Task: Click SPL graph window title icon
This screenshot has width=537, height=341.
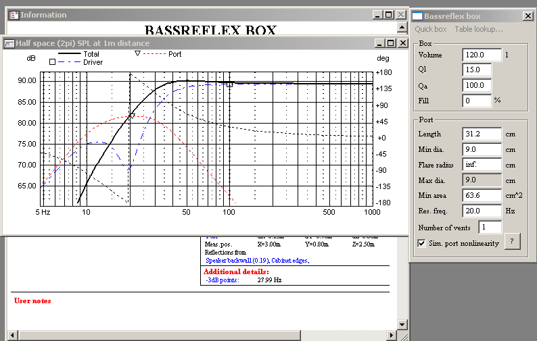Action: coord(9,43)
